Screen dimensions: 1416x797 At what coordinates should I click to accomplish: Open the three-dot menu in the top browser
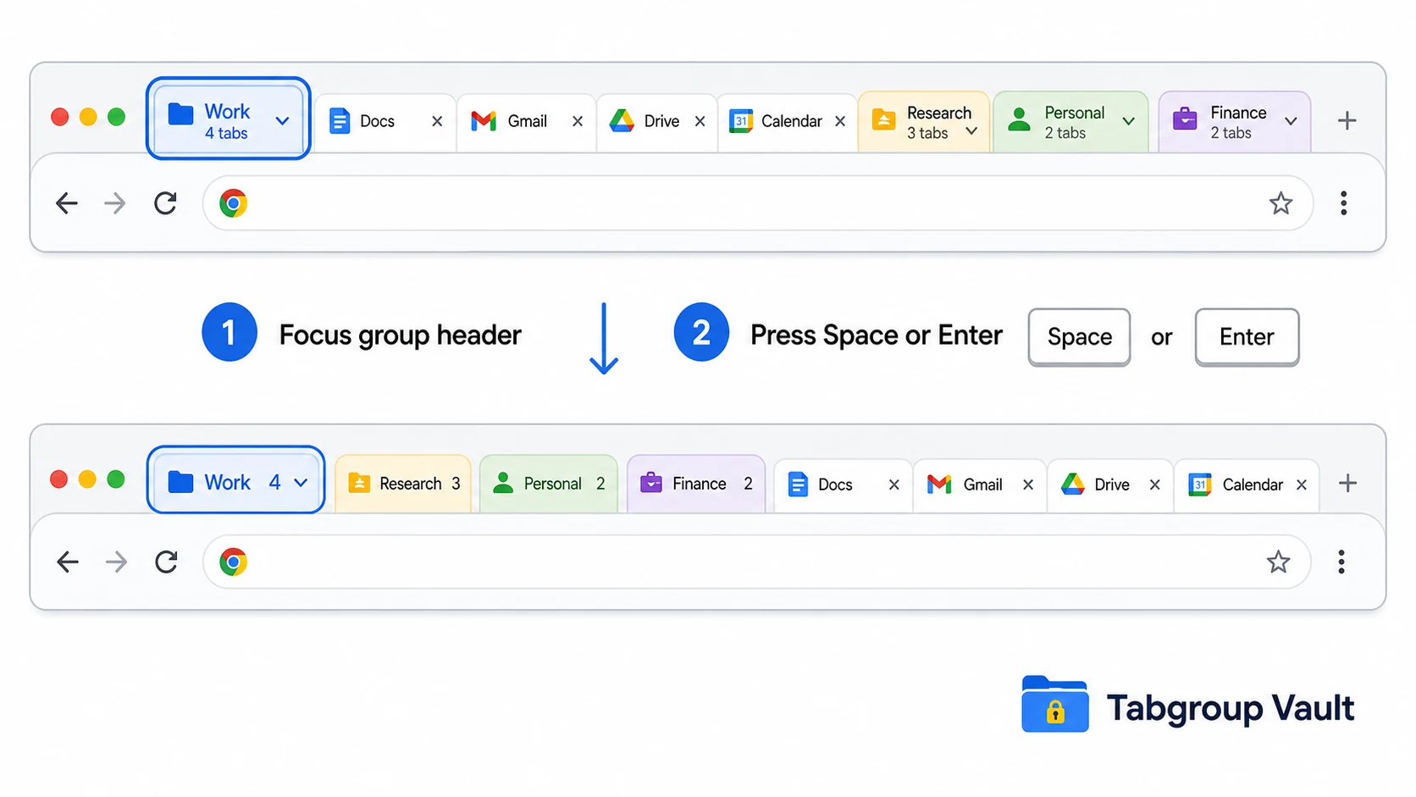coord(1343,203)
